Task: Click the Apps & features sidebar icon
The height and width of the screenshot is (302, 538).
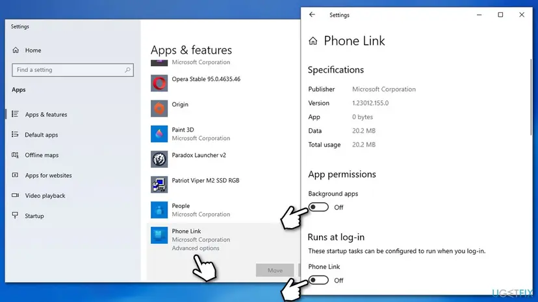Action: tap(15, 114)
